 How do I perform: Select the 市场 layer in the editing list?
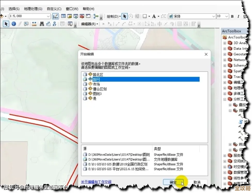97,84
